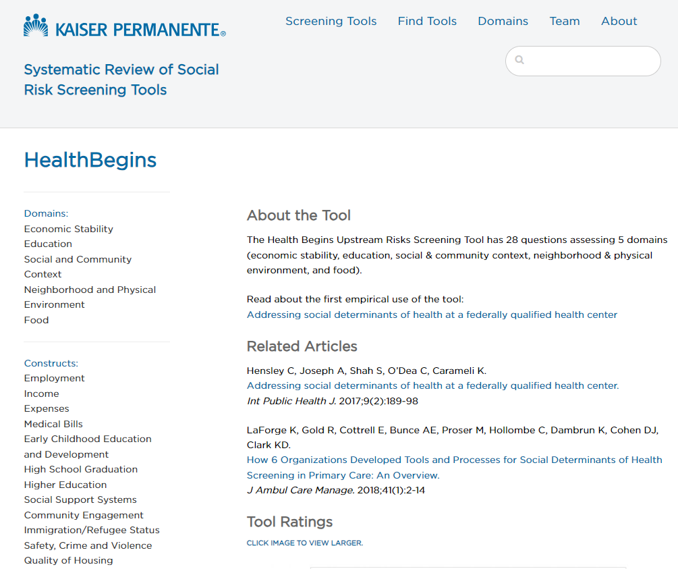Image resolution: width=678 pixels, height=569 pixels.
Task: Select Employment in the constructs list
Action: 54,378
